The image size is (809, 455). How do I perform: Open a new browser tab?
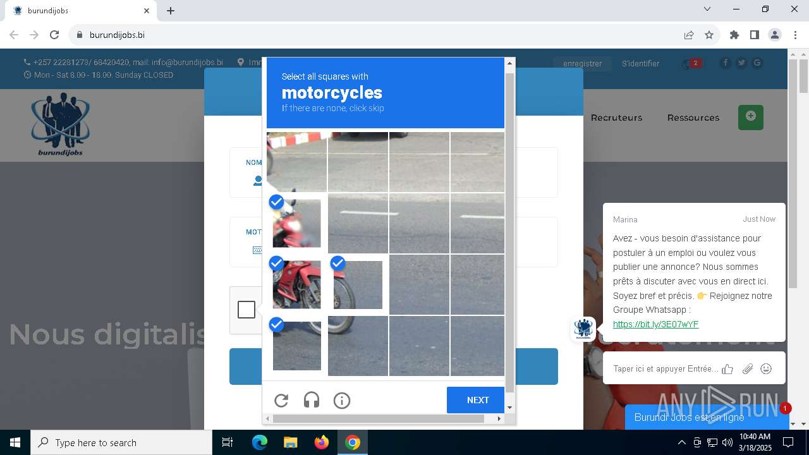pos(171,11)
